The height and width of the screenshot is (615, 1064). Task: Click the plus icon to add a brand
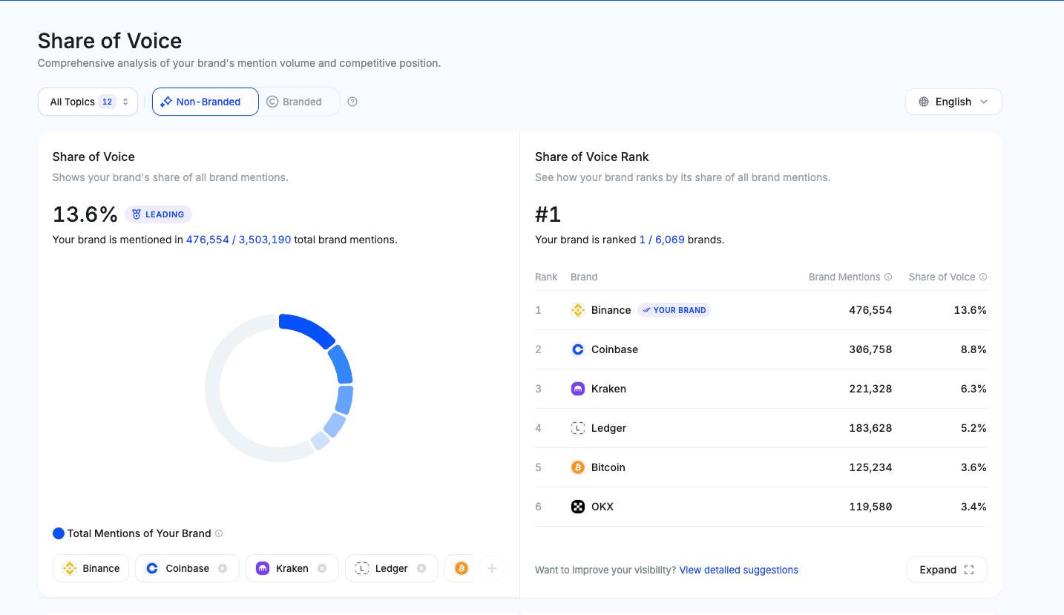pos(491,568)
